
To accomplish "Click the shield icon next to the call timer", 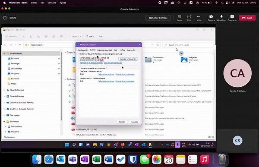I will click(x=5, y=18).
